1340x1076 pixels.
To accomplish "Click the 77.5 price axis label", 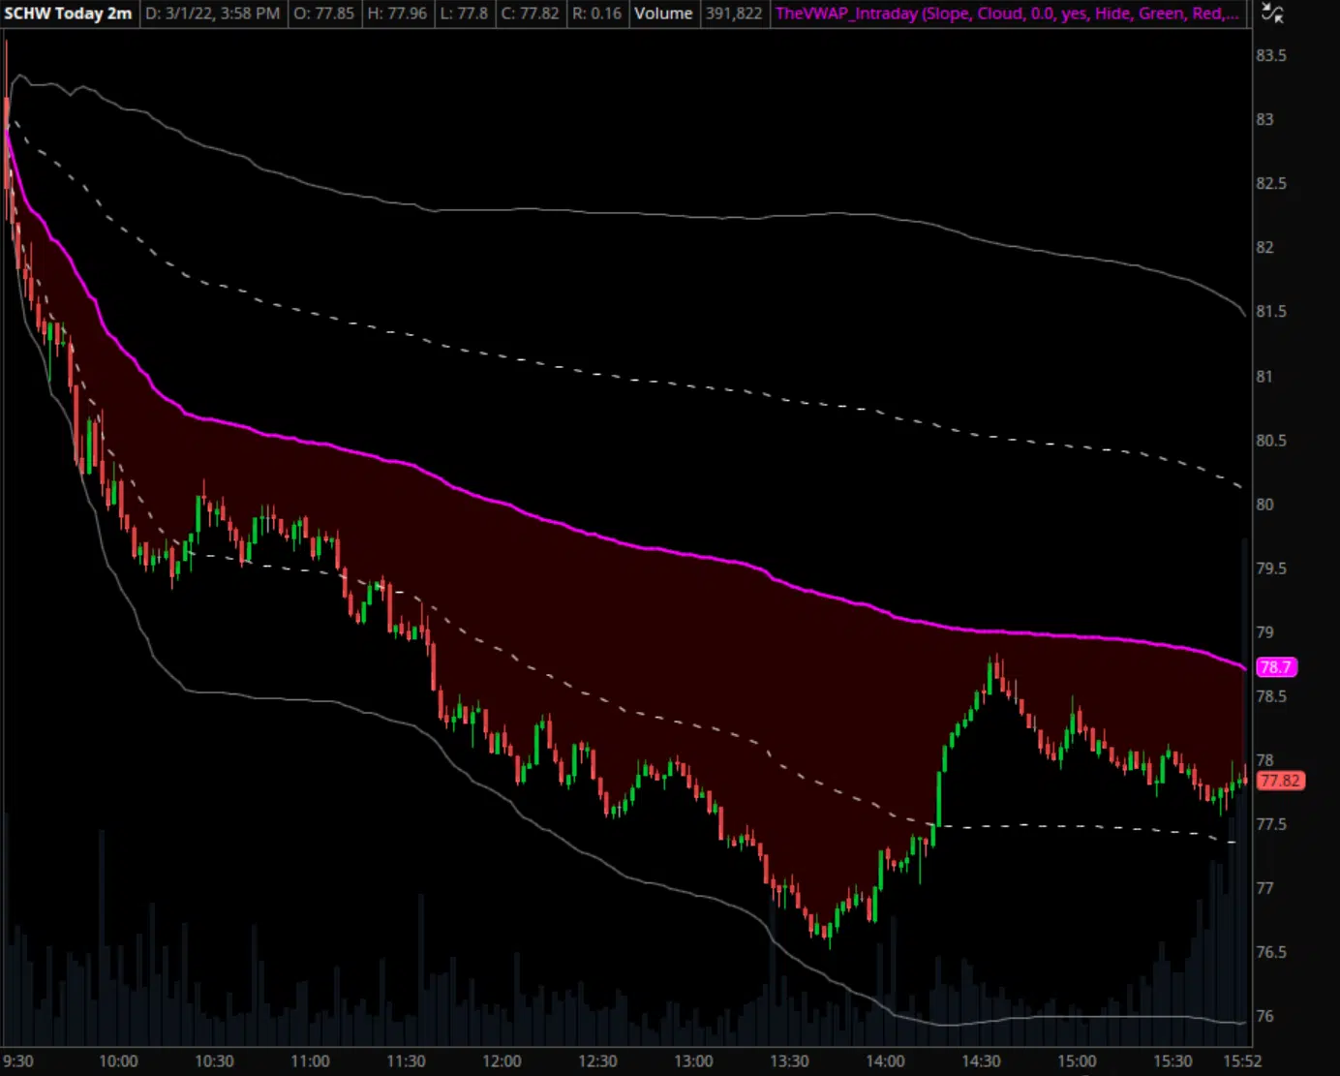I will [x=1271, y=824].
